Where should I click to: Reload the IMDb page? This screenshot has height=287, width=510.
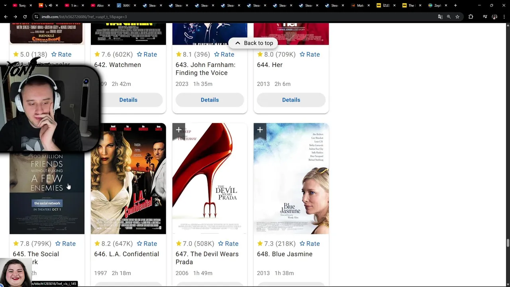(25, 17)
